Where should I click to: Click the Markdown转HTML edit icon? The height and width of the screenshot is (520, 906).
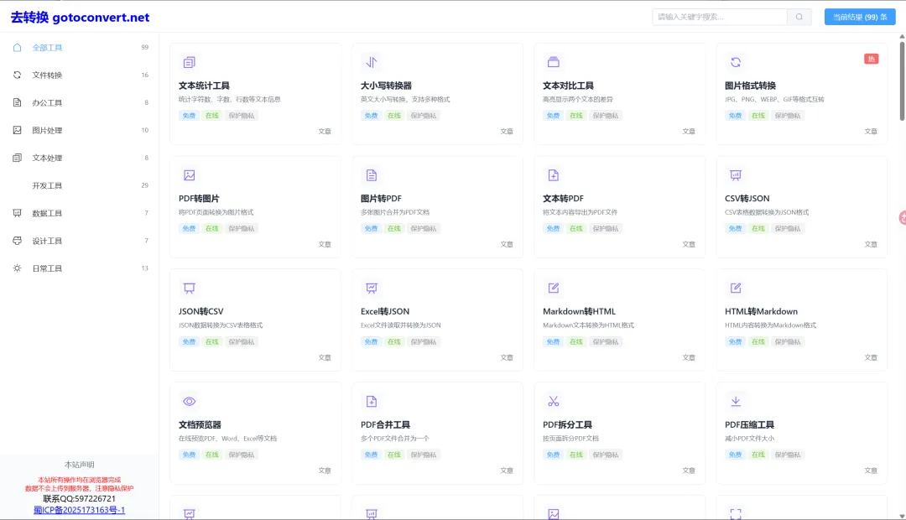553,288
